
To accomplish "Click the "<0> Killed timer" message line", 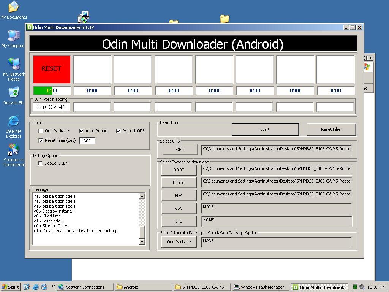I will (x=48, y=216).
